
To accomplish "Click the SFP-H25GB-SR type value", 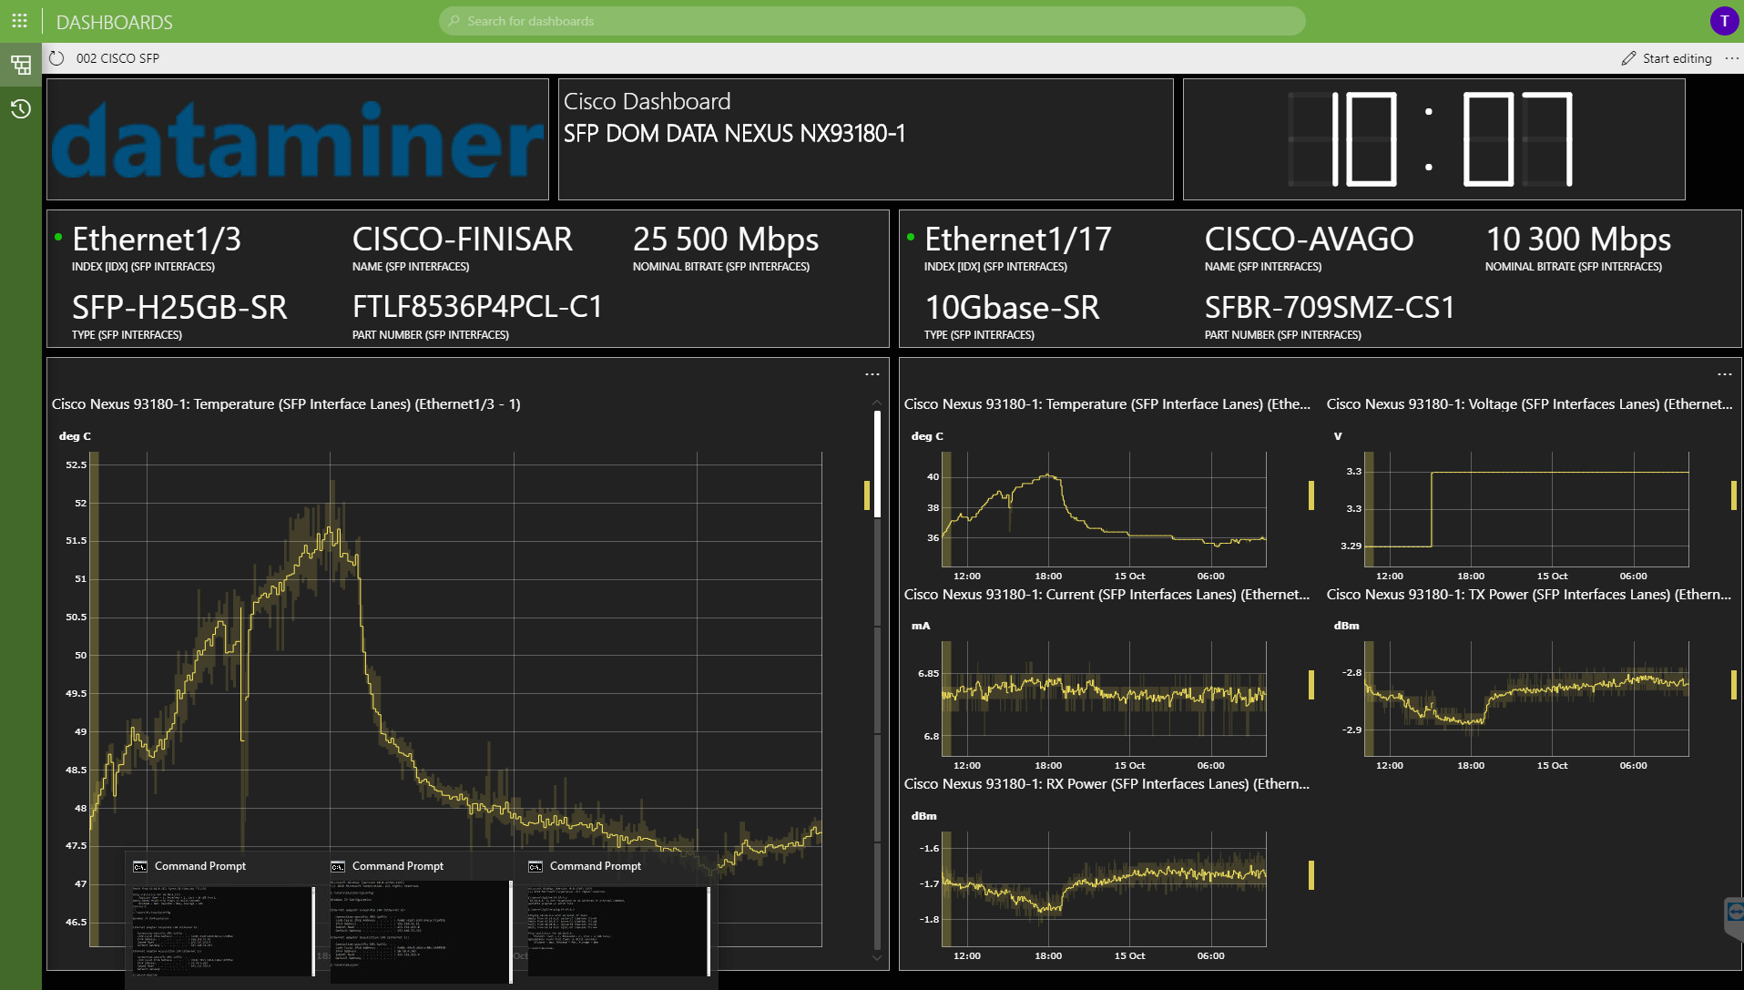I will (x=179, y=308).
